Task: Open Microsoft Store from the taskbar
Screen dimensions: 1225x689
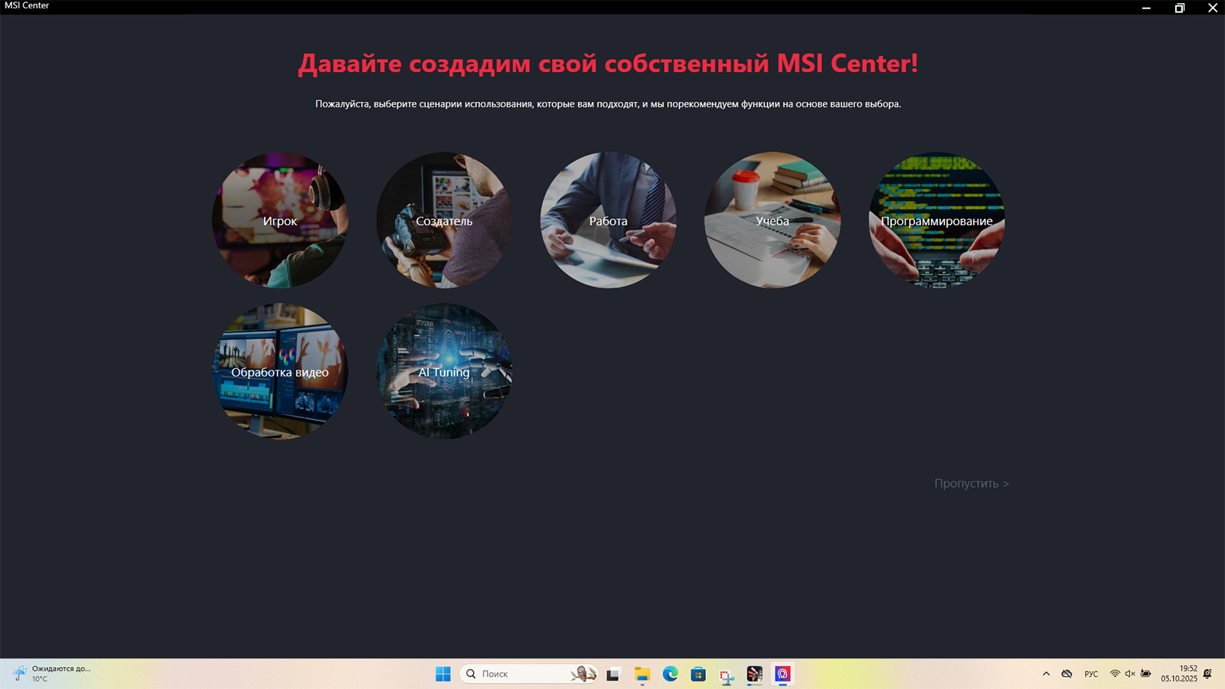Action: pyautogui.click(x=698, y=674)
